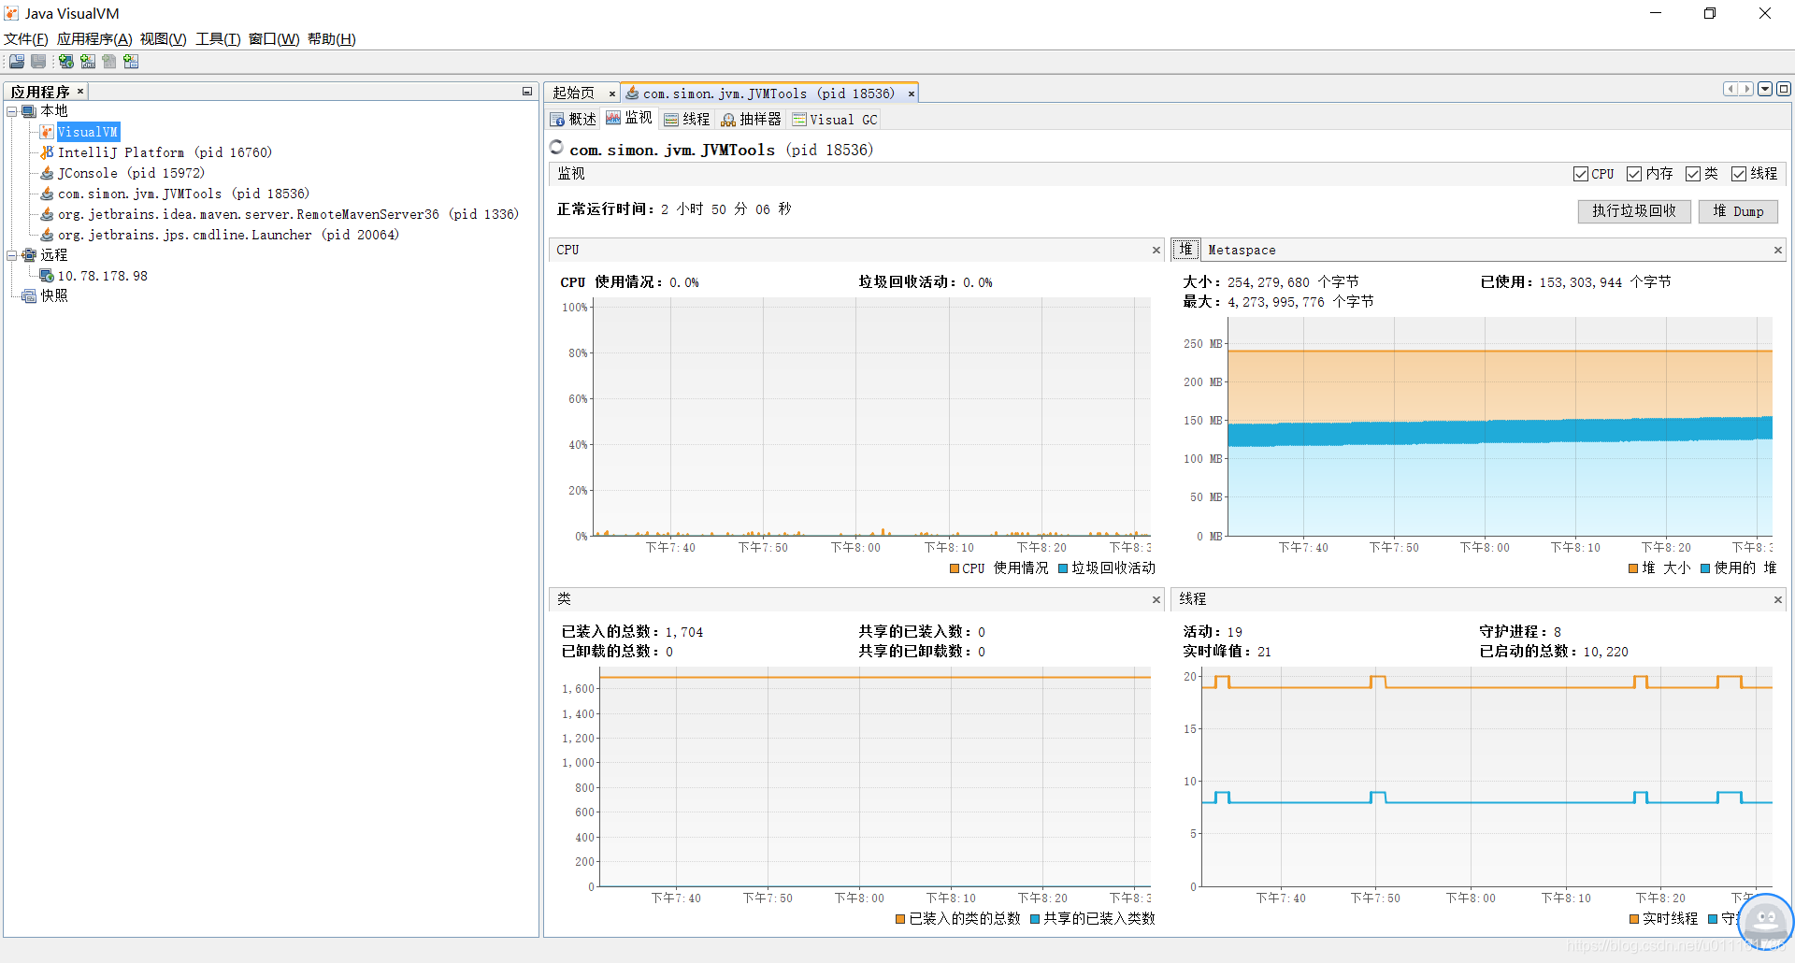1795x963 pixels.
Task: Close the 起始页 tab
Action: pos(612,93)
